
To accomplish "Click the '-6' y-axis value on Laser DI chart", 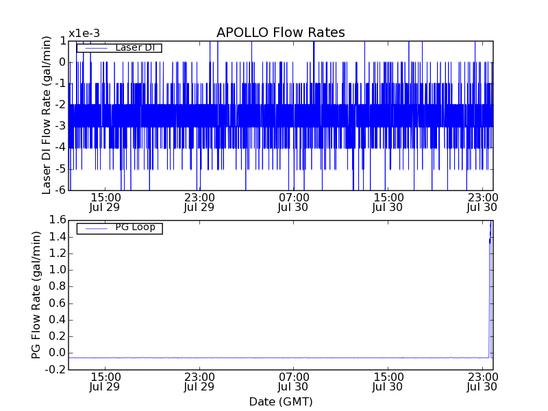I will (60, 190).
